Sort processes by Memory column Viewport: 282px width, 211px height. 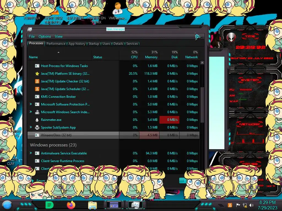pyautogui.click(x=149, y=55)
